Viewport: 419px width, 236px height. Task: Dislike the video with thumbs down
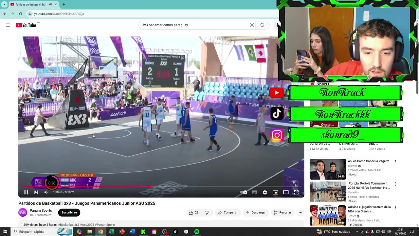(x=207, y=213)
